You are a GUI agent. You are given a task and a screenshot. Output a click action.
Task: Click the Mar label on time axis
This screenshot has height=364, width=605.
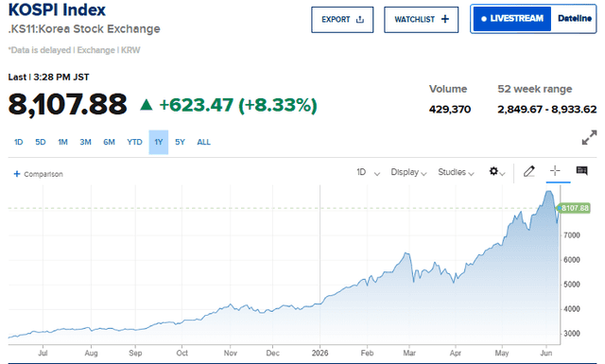point(409,353)
